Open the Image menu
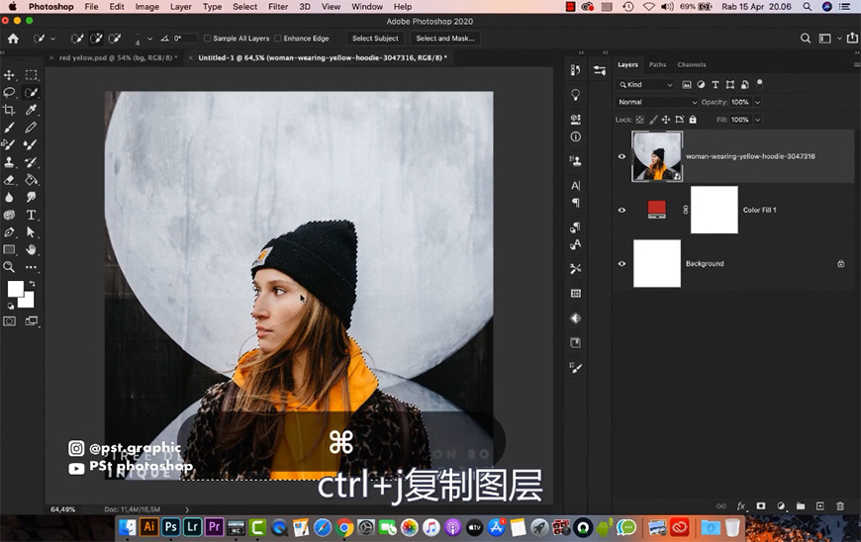This screenshot has width=861, height=542. 147,7
